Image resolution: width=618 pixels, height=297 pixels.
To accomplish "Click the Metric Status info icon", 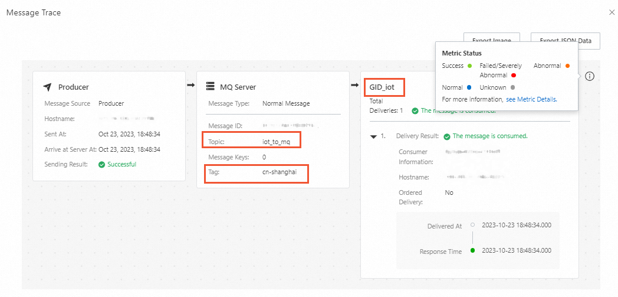I will point(590,77).
